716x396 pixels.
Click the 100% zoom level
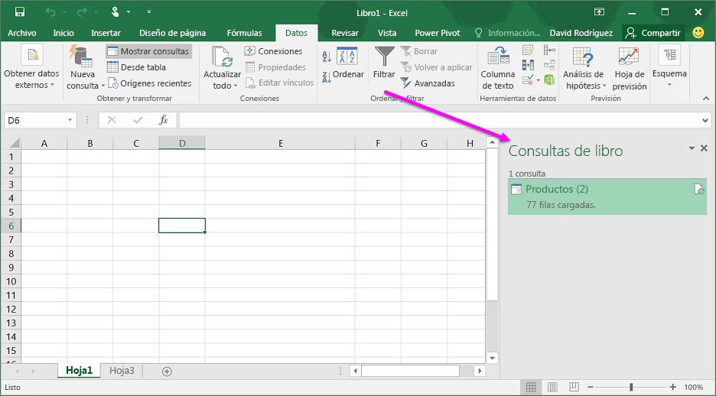pos(694,388)
